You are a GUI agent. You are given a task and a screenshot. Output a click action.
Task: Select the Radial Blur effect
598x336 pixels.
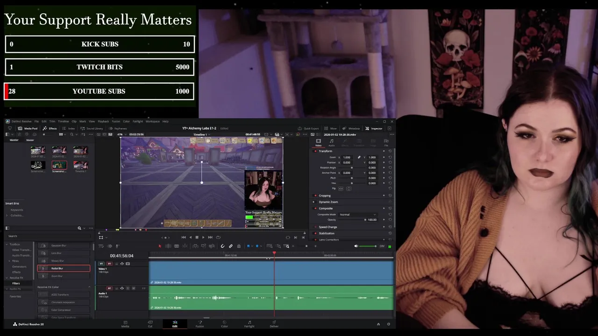point(64,268)
